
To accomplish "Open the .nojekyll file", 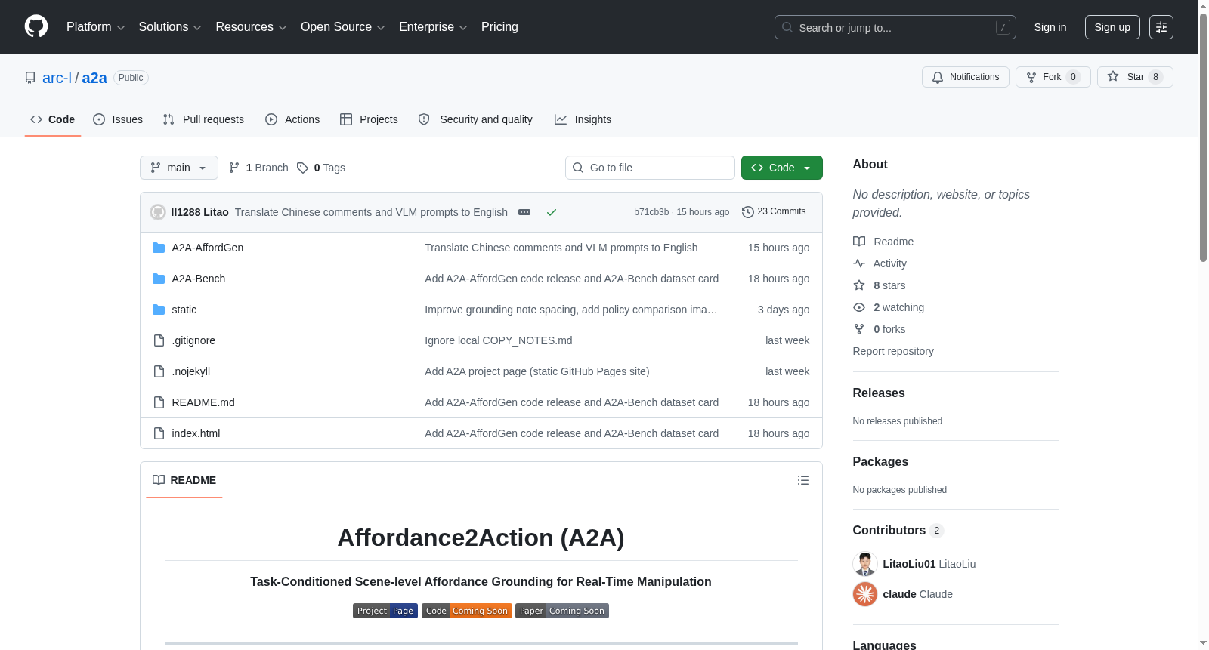I will 191,371.
